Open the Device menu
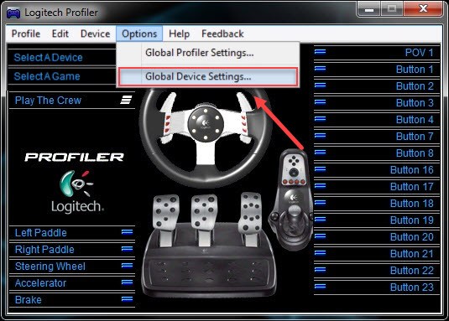This screenshot has width=449, height=321. pos(95,34)
